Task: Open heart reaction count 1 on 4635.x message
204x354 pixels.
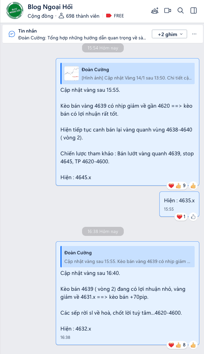Action: tap(181, 217)
